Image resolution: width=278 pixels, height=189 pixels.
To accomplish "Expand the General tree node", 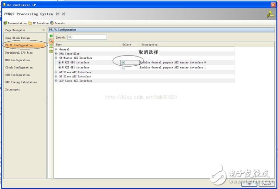I will point(56,49).
